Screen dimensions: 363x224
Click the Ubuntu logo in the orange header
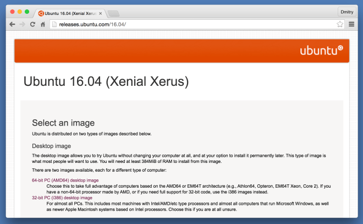(322, 51)
